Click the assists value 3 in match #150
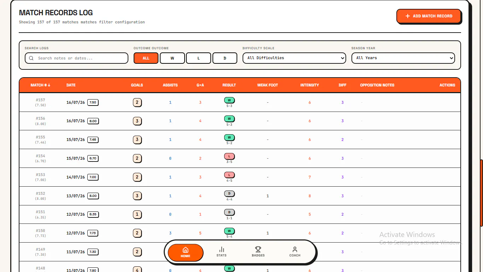Screen dimensions: 483x272 point(170,233)
